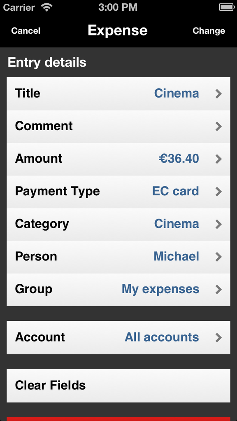This screenshot has height=421, width=237.
Task: Tap the Wi-Fi status icon
Action: 47,7
